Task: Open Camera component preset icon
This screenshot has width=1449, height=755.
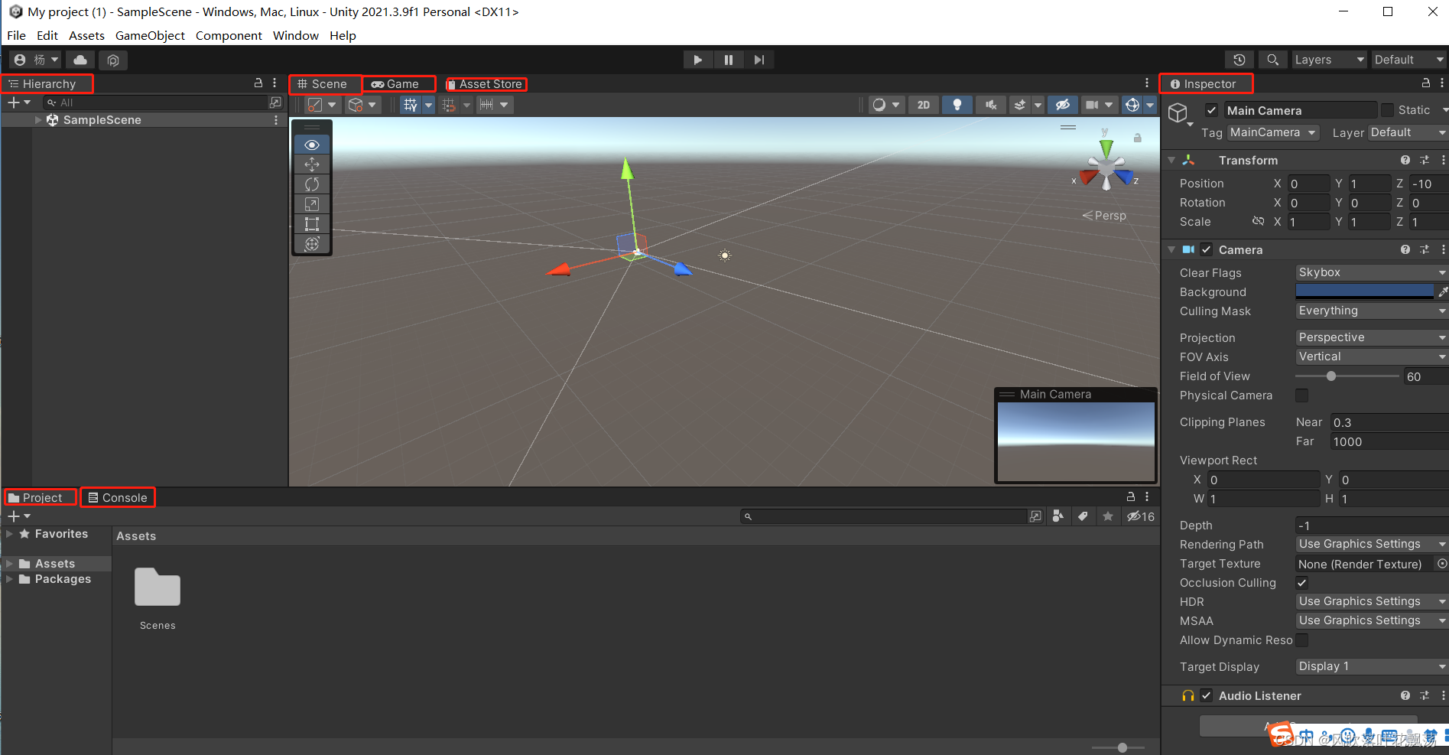Action: point(1424,249)
